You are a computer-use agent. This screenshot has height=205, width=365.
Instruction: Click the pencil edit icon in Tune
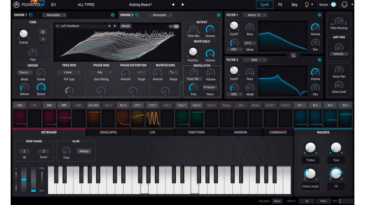coord(43,39)
